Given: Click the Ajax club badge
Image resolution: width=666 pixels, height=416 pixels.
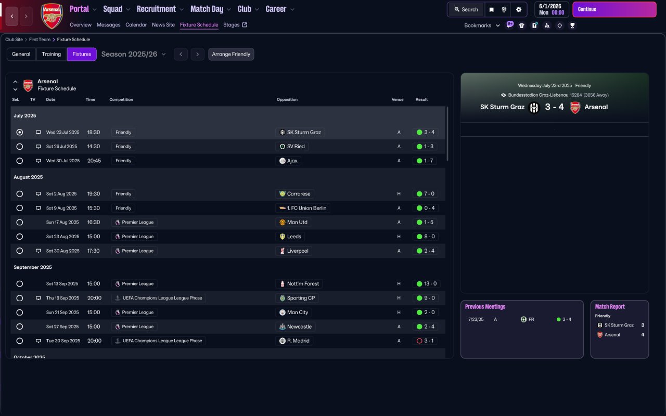Looking at the screenshot, I should click(x=283, y=161).
